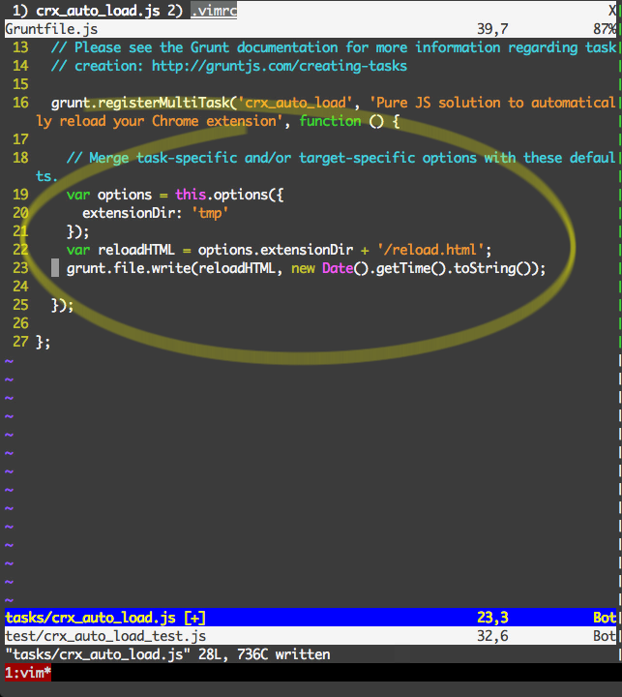Click the tasks/crx_auto_load.js status line

311,618
